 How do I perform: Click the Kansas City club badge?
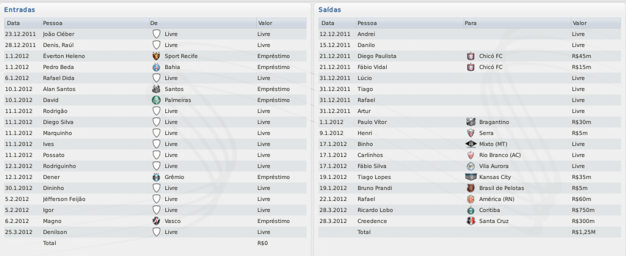point(471,177)
